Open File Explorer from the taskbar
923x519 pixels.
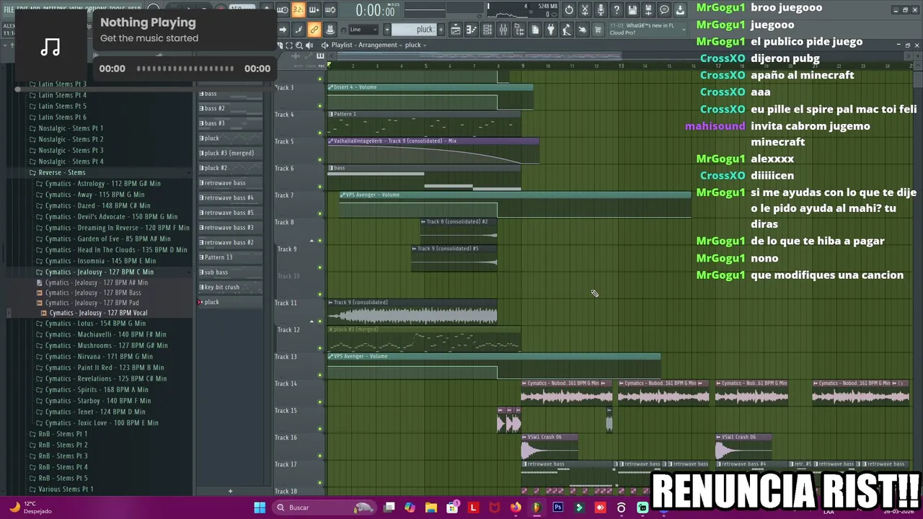point(431,507)
